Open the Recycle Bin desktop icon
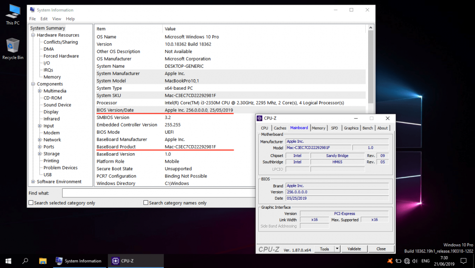 click(x=13, y=49)
